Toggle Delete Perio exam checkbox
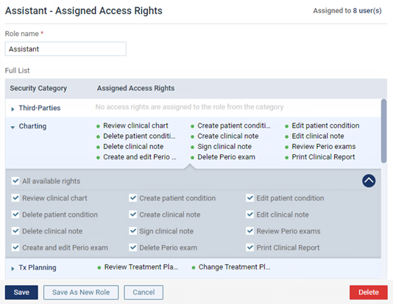 pyautogui.click(x=132, y=247)
